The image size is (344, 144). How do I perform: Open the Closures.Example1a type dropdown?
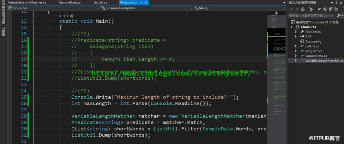(x=192, y=8)
